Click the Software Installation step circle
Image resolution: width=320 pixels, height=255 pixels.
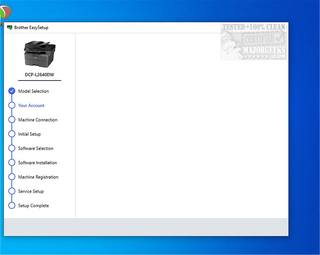click(x=12, y=163)
